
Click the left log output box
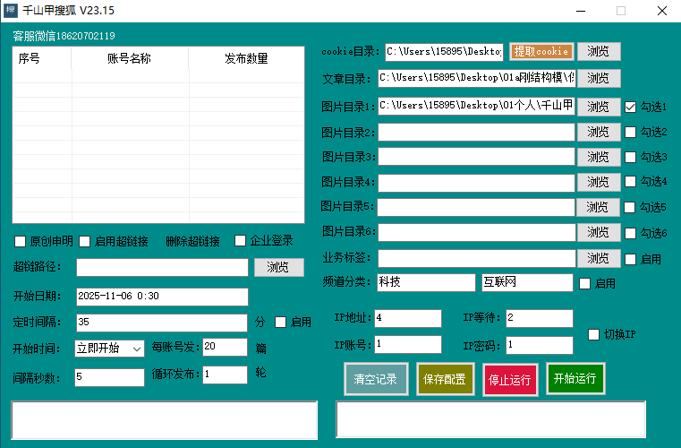coord(164,420)
